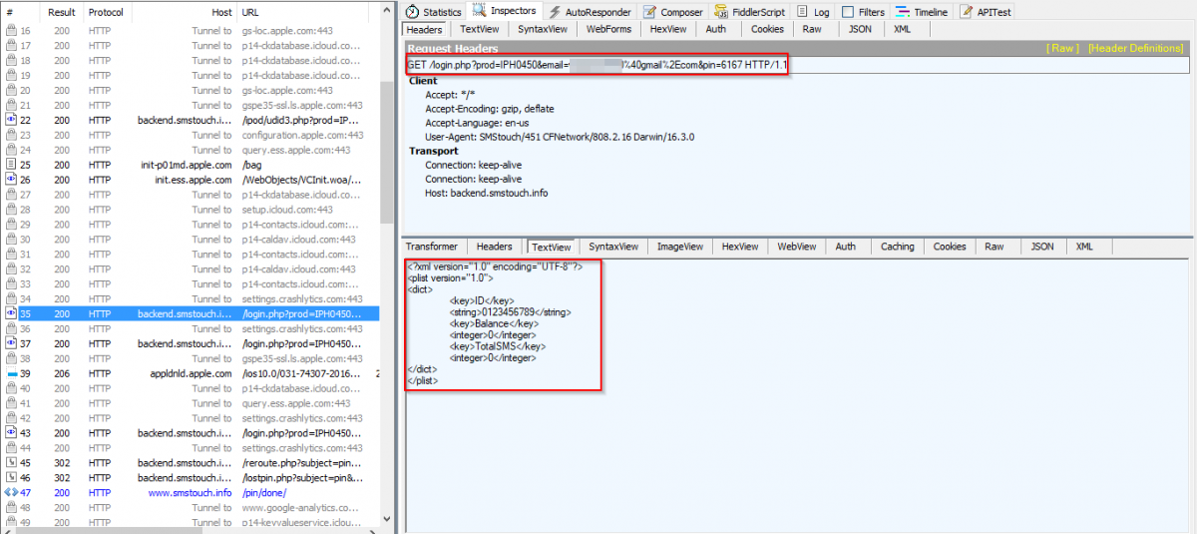
Task: Click the Statistics clock icon
Action: [411, 12]
